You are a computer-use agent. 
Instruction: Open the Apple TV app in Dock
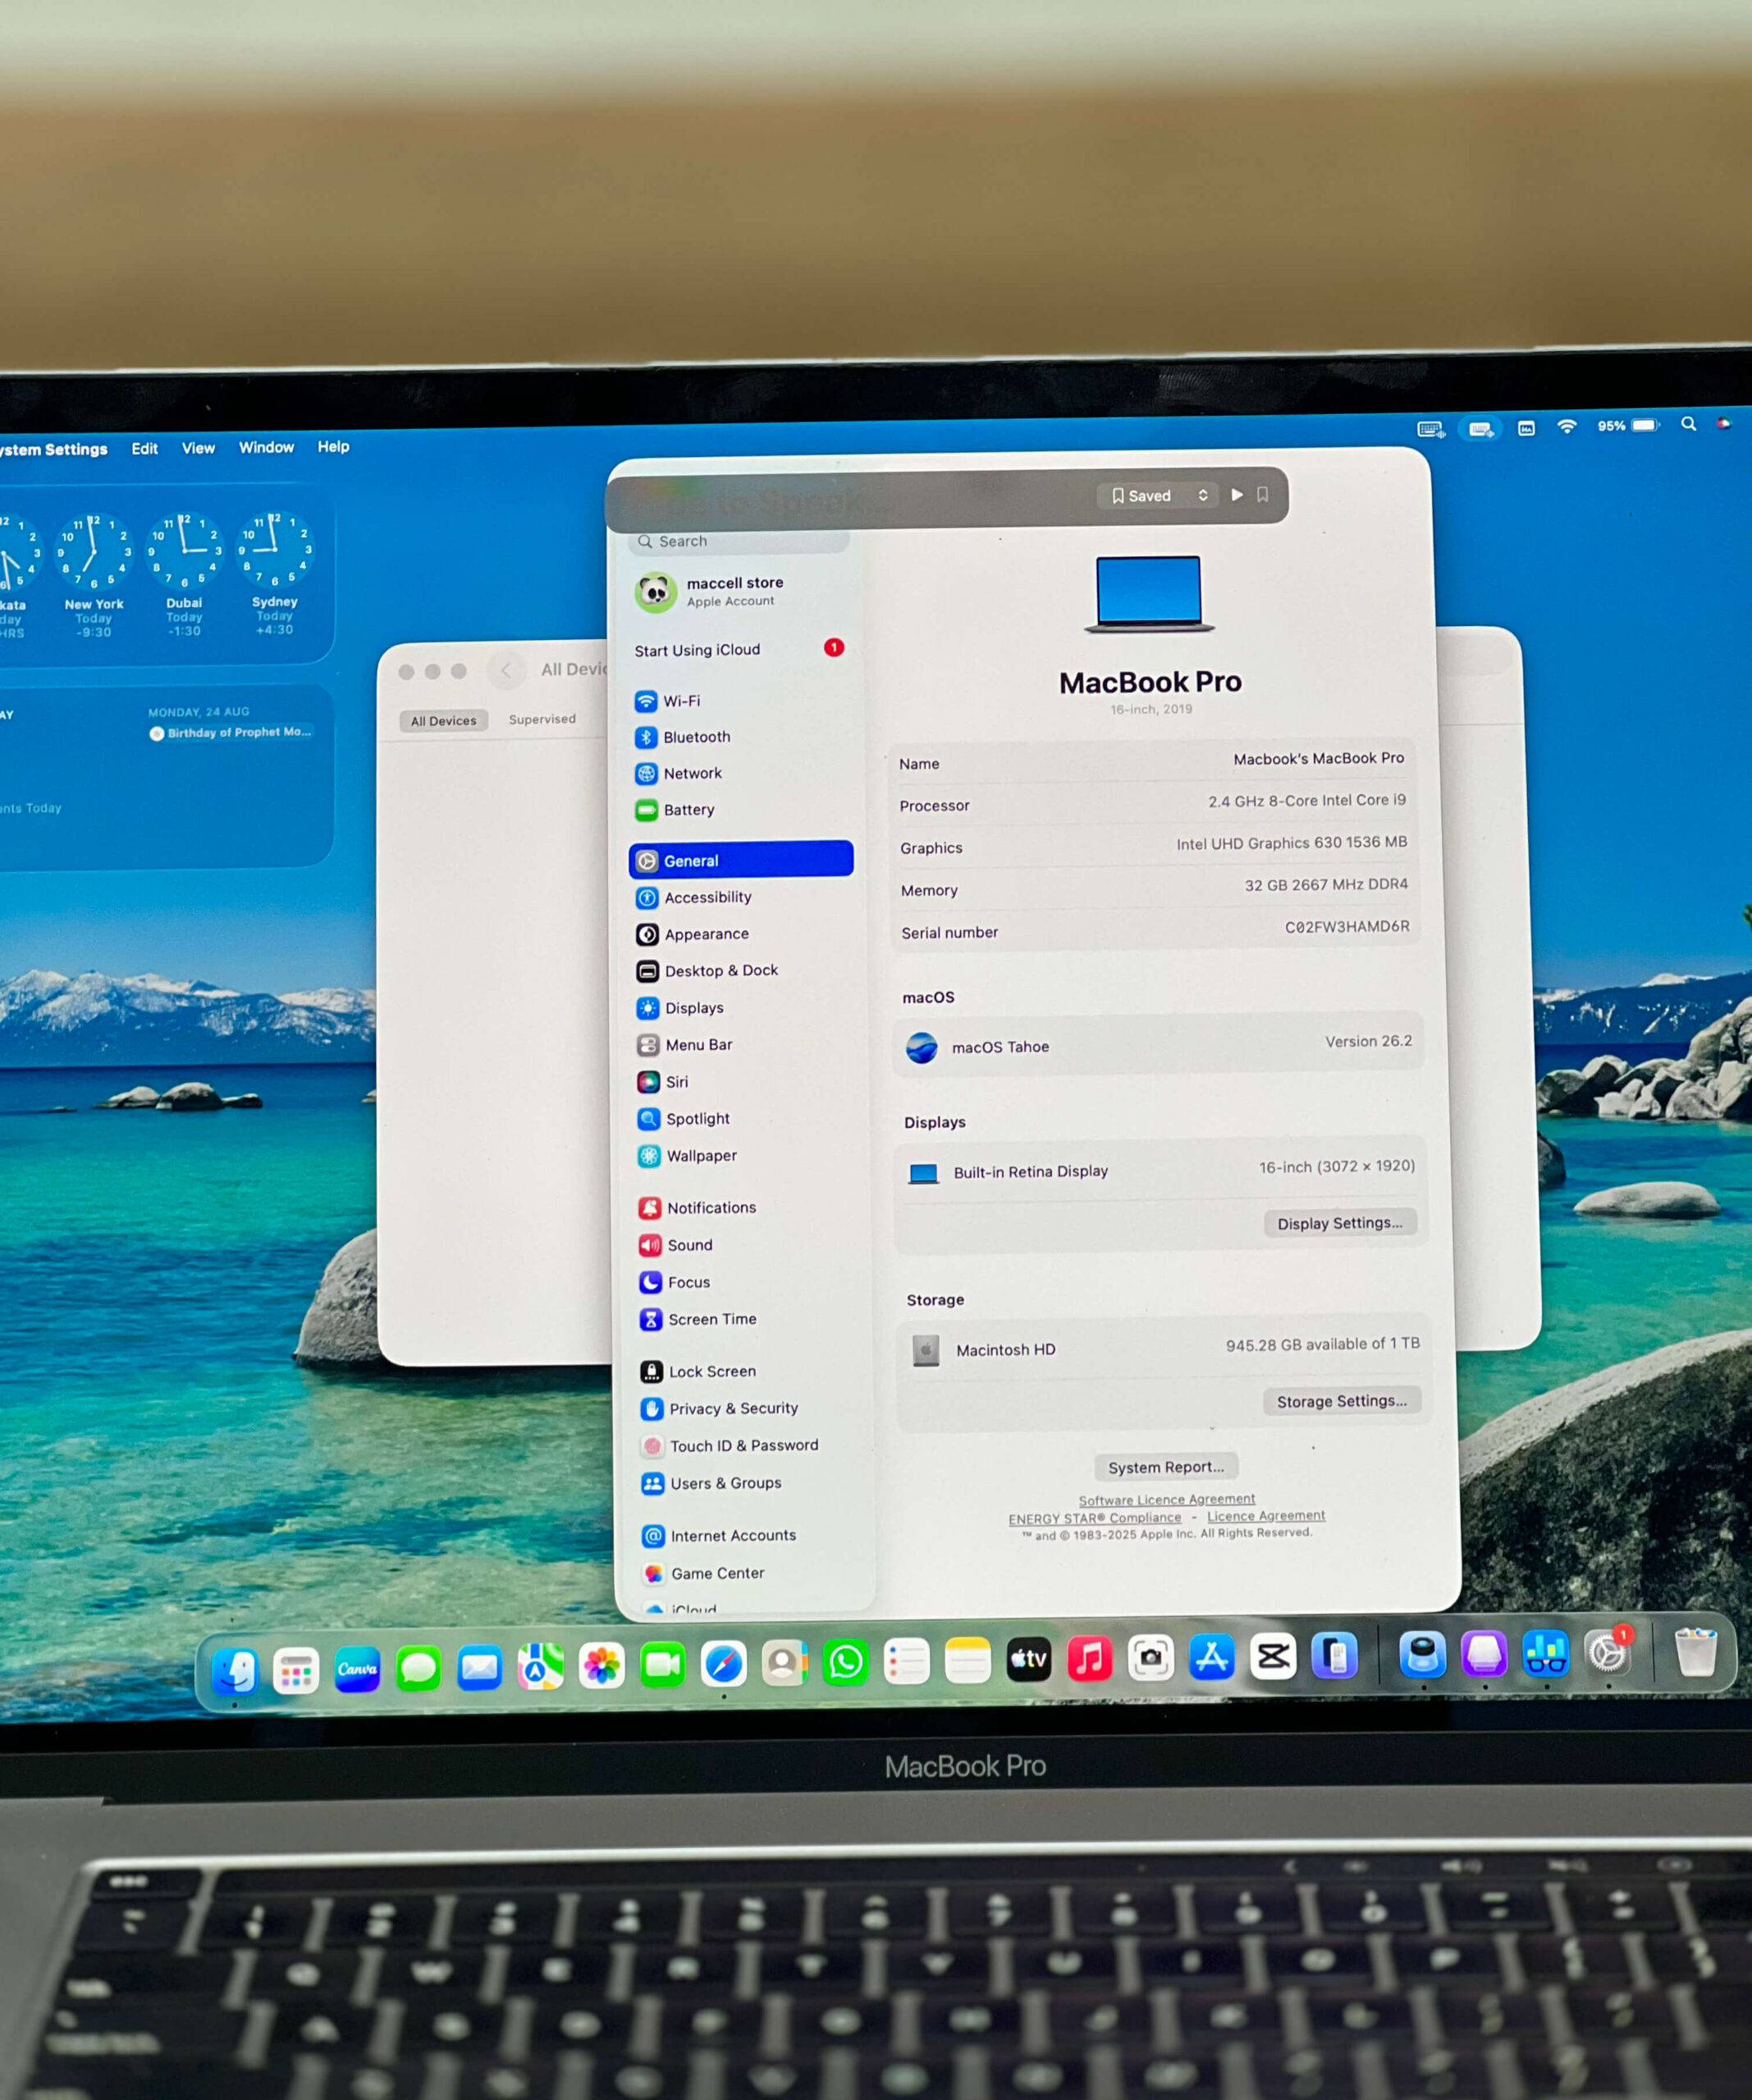pos(1028,1660)
